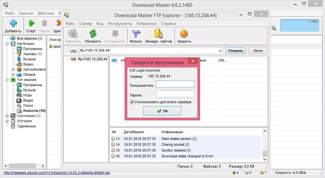Close the Требуется авторизация dialog
The image size is (325, 178).
tap(193, 61)
